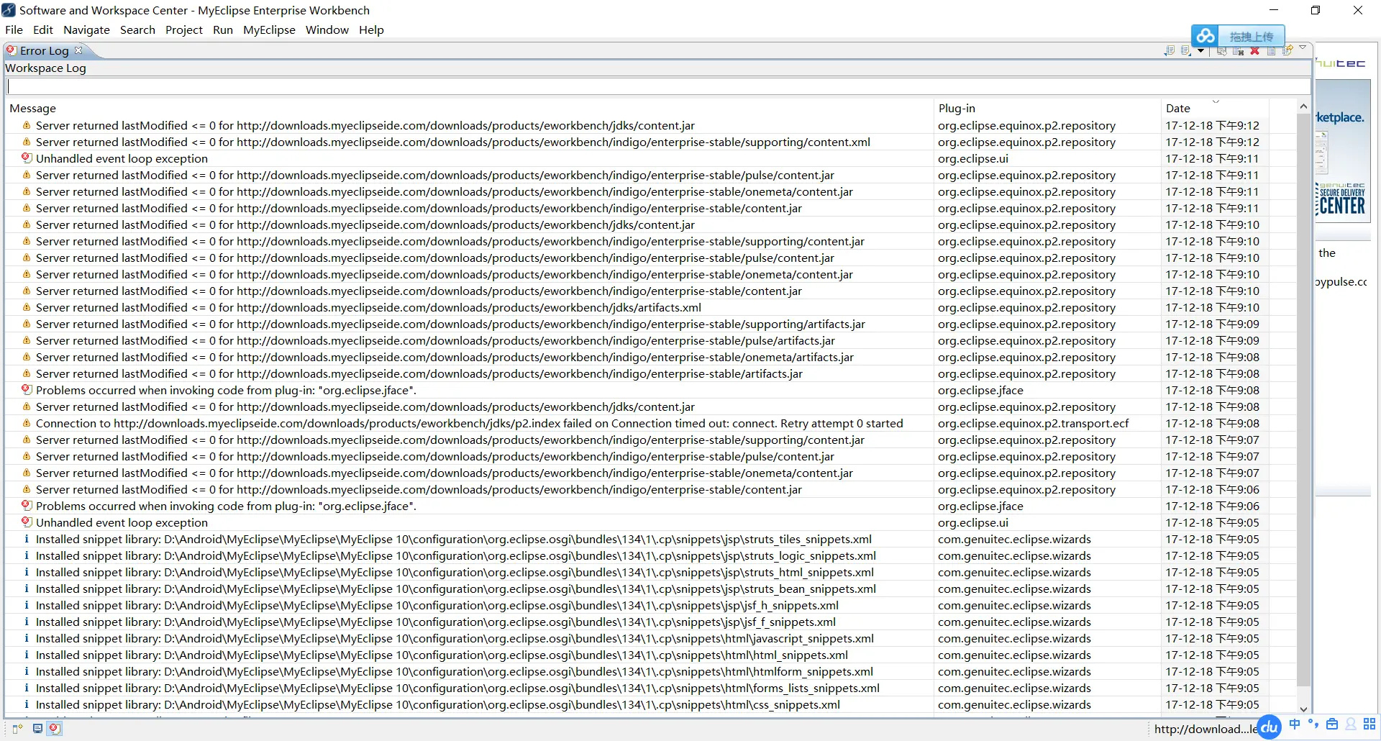Select the forms_lists_snippets.xml installed message
This screenshot has width=1381, height=741.
coord(457,688)
